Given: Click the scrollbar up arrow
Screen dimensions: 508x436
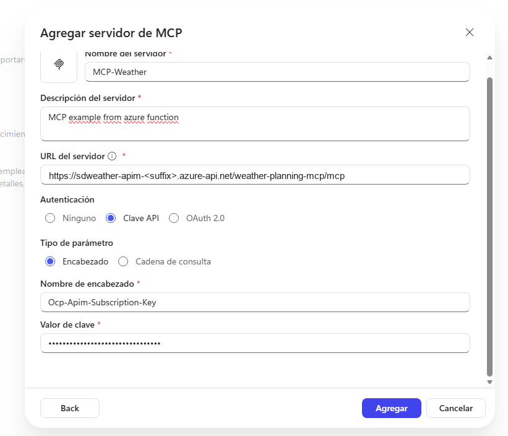Looking at the screenshot, I should click(x=489, y=58).
